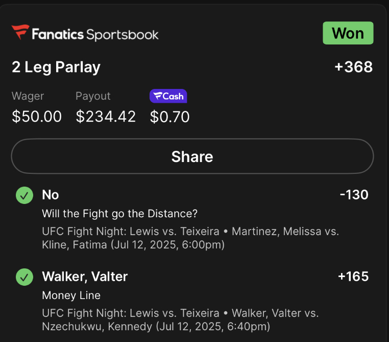Click the $234.42 payout amount

[x=106, y=117]
